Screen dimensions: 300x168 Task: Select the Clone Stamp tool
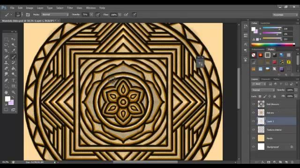[6, 63]
